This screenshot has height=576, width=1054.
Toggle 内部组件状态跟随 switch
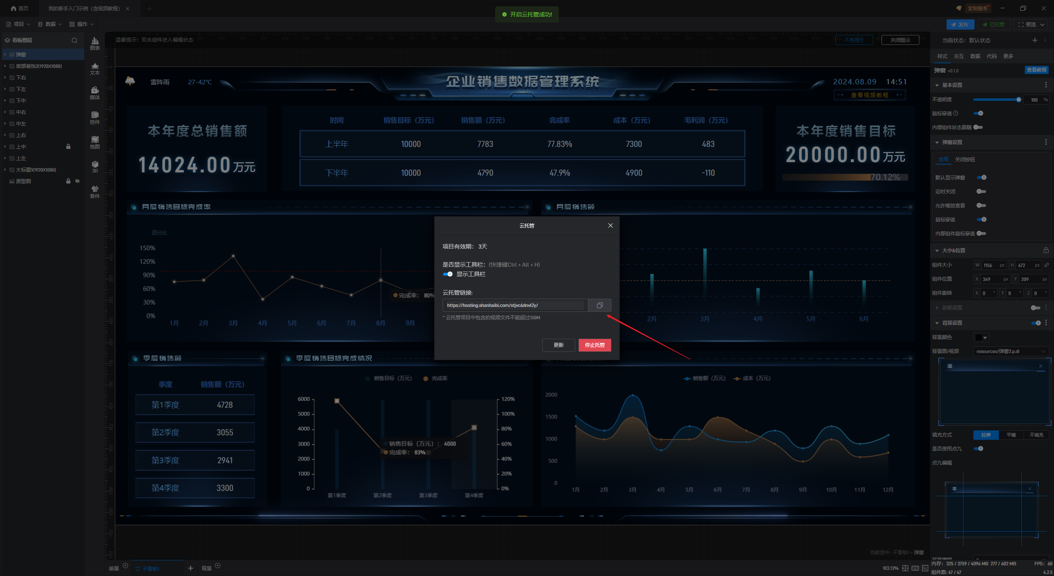(978, 127)
